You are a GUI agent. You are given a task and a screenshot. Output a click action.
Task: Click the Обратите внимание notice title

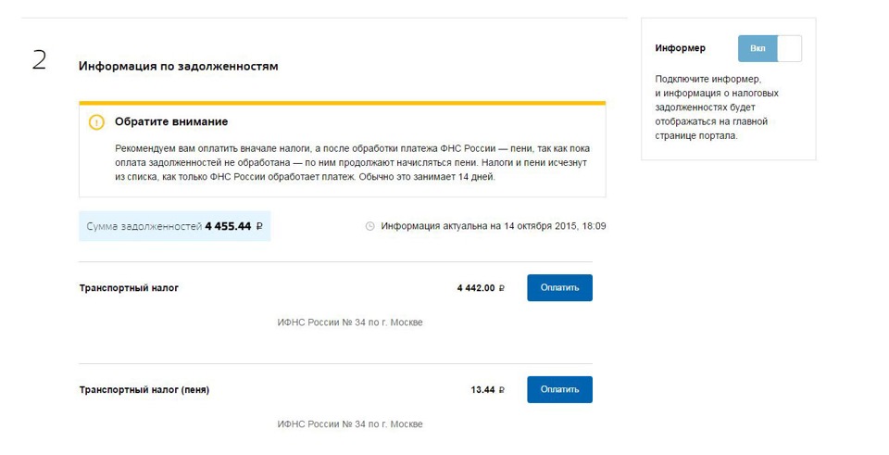click(x=171, y=121)
